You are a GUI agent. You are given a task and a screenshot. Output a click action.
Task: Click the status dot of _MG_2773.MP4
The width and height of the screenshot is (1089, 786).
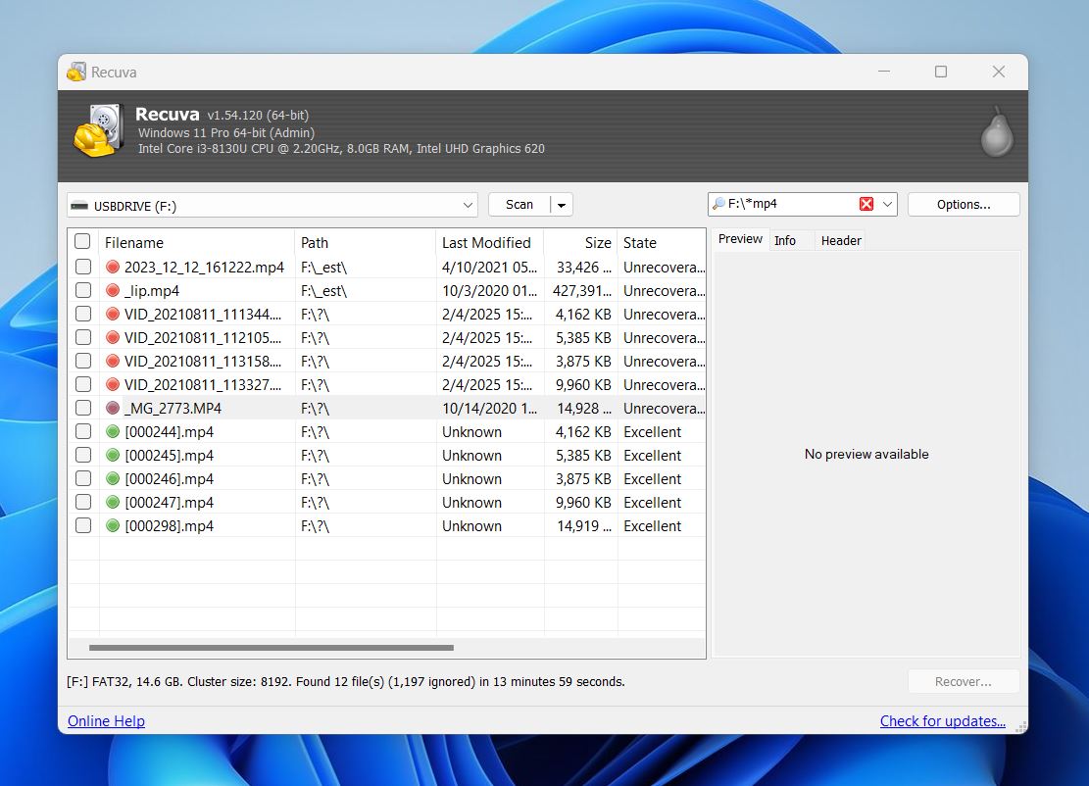point(113,409)
